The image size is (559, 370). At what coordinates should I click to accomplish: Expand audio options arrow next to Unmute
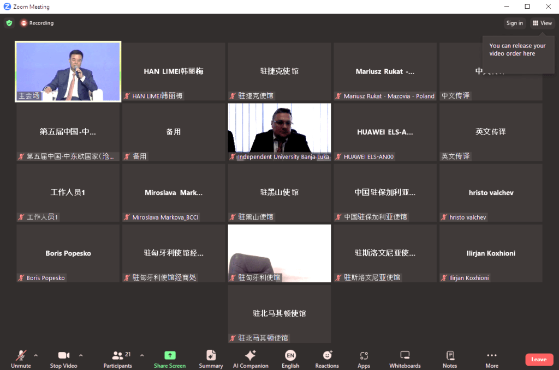[36, 355]
